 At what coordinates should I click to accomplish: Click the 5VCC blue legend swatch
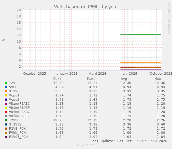point(6,87)
